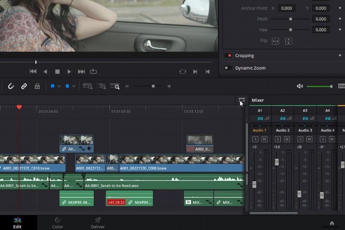Enable the Dynamic Zoom toggle
Screen dimensions: 345x230
pyautogui.click(x=228, y=68)
